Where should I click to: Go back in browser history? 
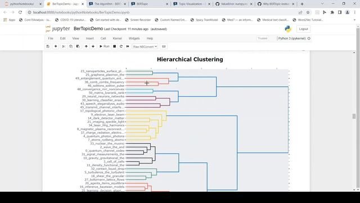(5, 12)
